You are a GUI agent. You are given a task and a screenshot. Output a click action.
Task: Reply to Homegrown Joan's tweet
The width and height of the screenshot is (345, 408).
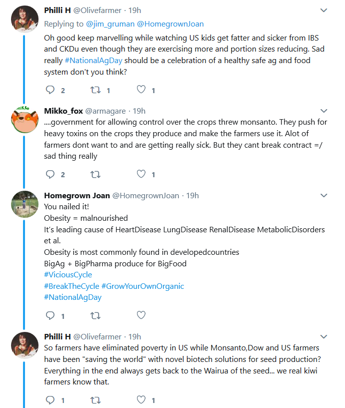coord(50,315)
